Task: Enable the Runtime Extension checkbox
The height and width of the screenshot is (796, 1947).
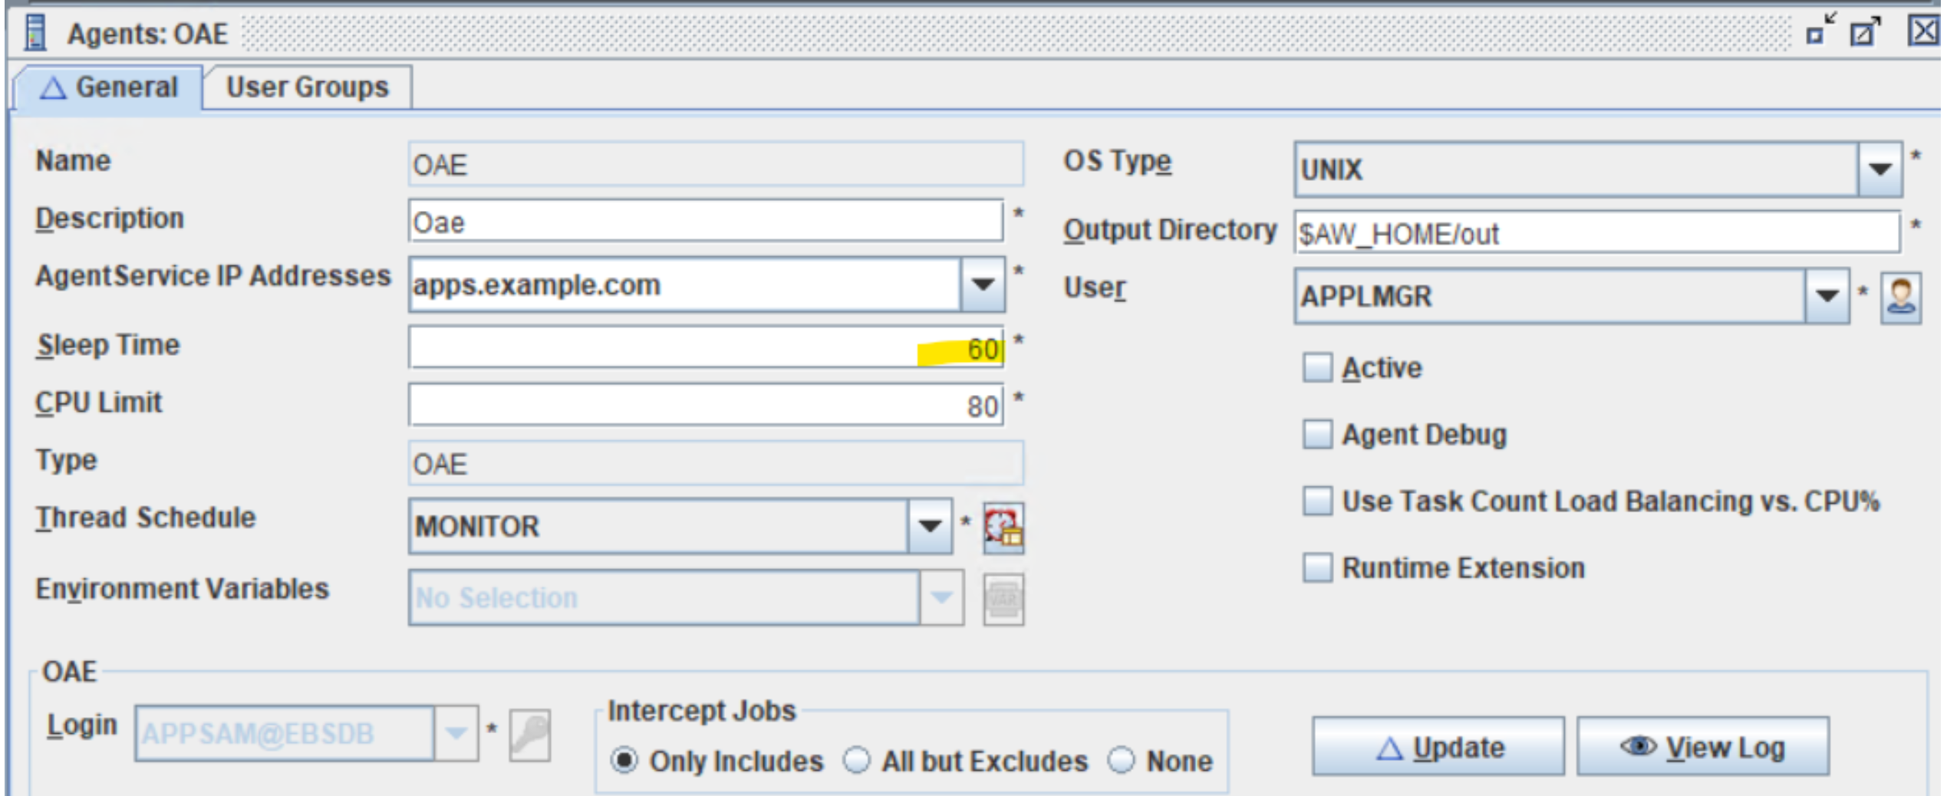Action: [1317, 567]
